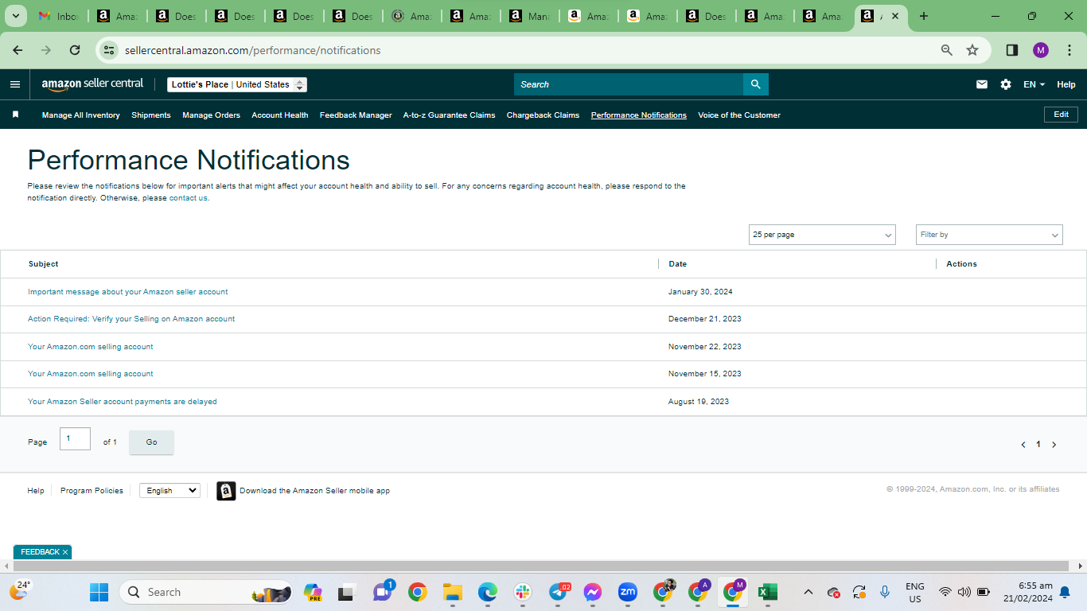Open Messenger from the taskbar
This screenshot has height=611, width=1087.
pyautogui.click(x=592, y=592)
